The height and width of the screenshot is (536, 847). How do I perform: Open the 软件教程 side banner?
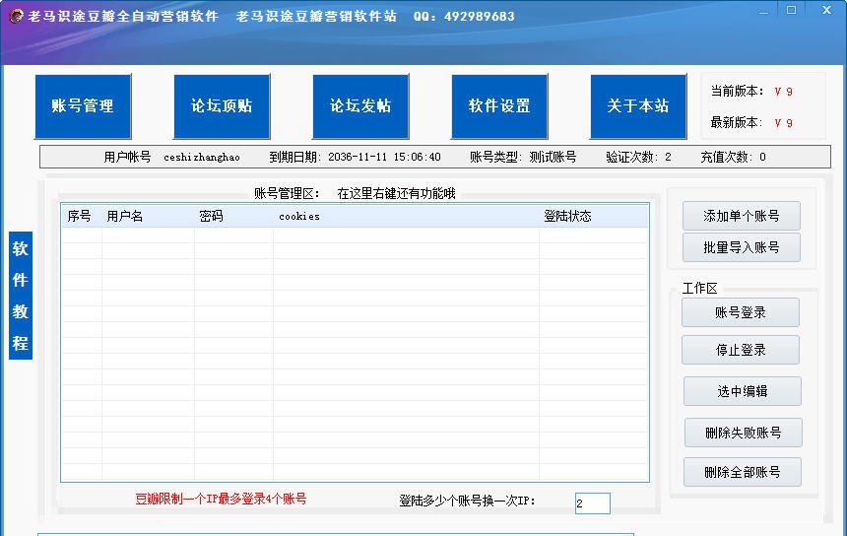tap(21, 296)
